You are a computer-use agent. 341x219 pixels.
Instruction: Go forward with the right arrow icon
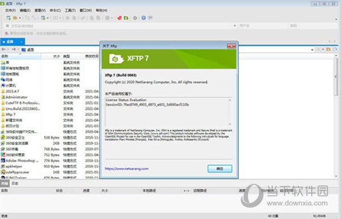[x=14, y=49]
